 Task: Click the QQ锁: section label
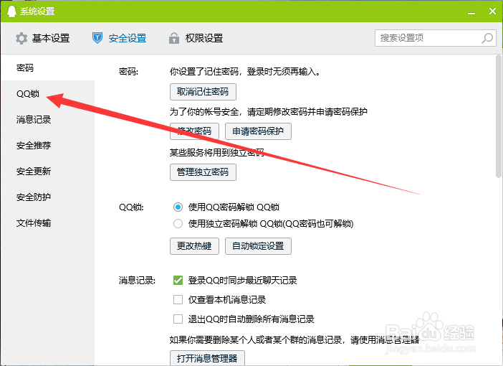pyautogui.click(x=132, y=207)
